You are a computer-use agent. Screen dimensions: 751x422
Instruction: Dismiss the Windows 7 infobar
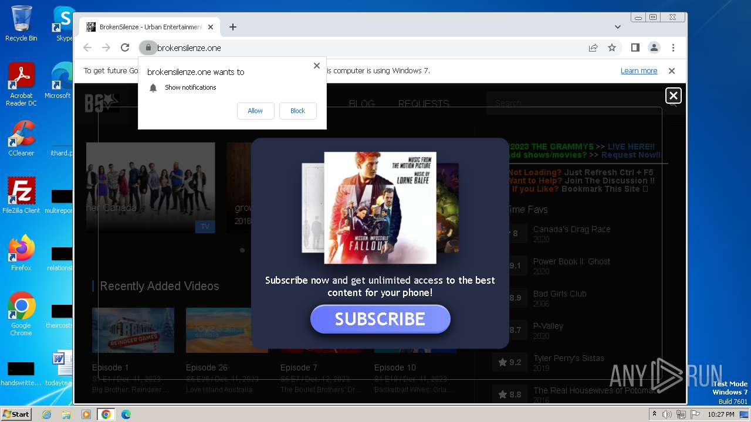[672, 70]
